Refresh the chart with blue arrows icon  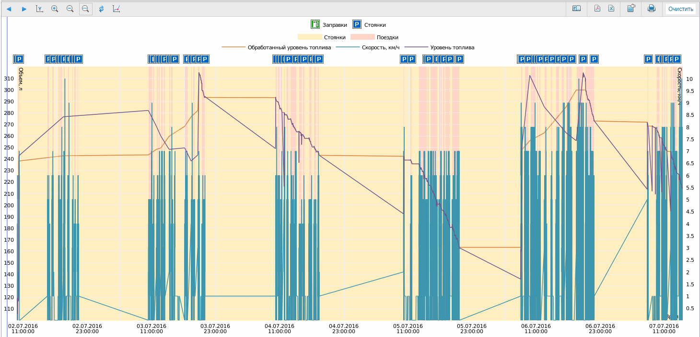point(101,9)
